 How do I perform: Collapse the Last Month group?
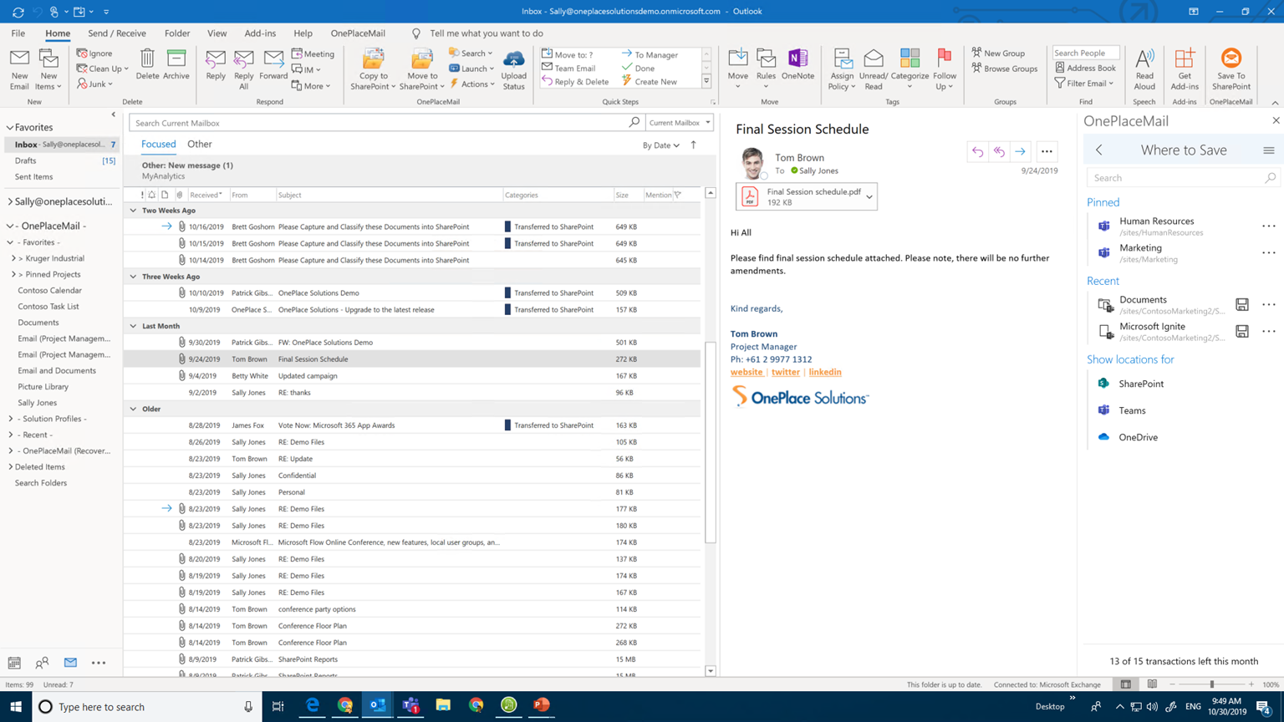pos(133,326)
